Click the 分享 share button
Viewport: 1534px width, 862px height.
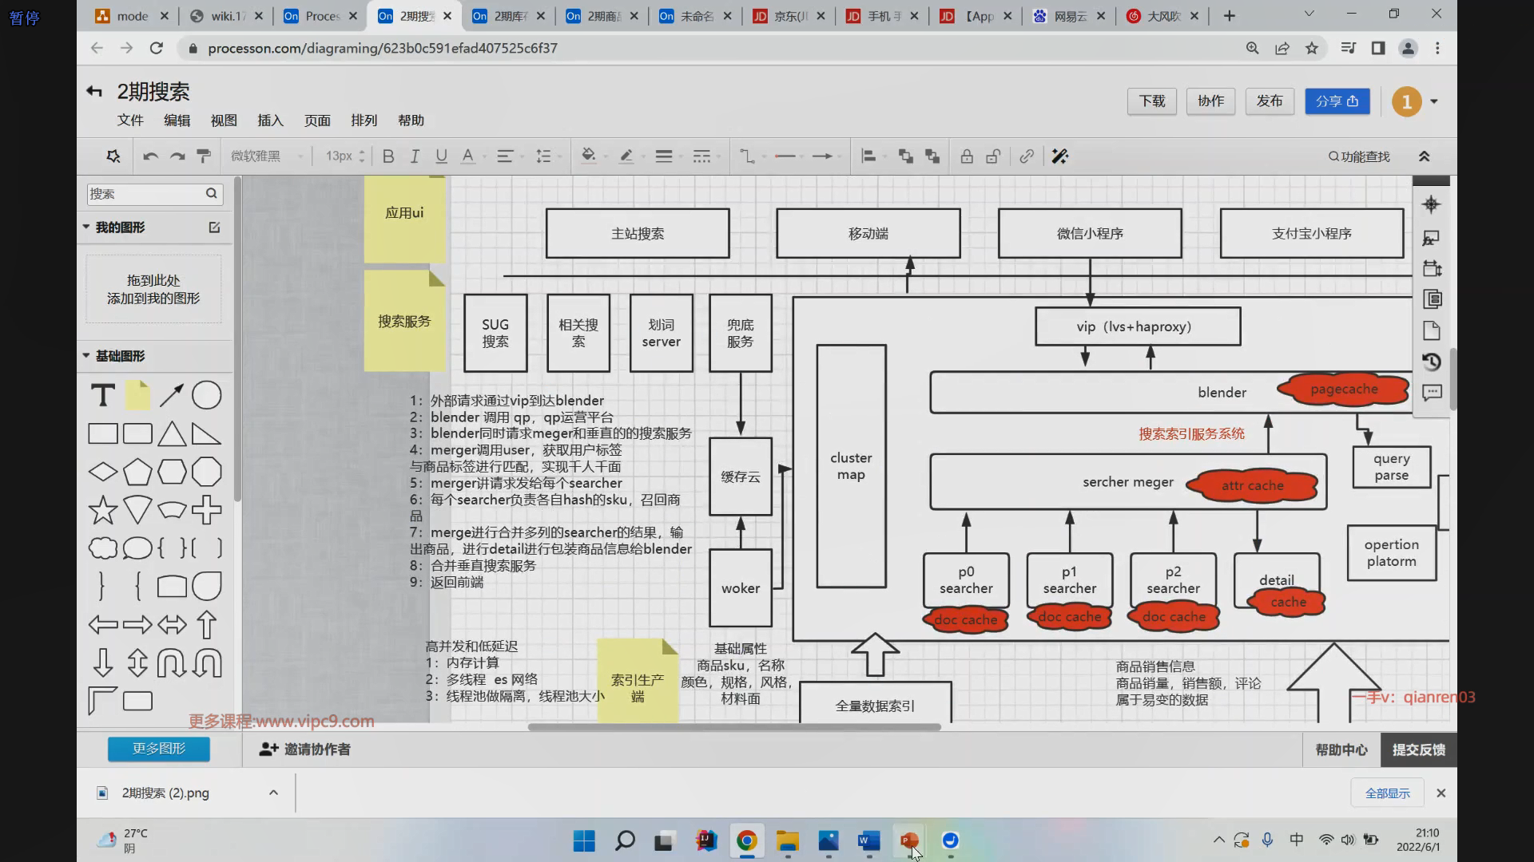1337,101
